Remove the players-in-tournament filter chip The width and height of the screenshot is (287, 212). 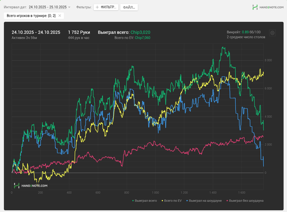tap(60, 16)
